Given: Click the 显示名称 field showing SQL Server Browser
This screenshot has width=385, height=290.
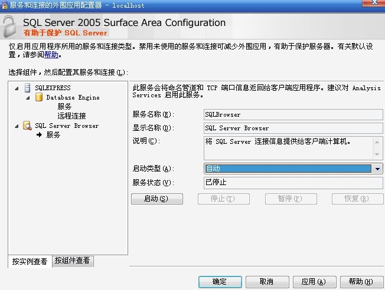Looking at the screenshot, I should tap(293, 128).
